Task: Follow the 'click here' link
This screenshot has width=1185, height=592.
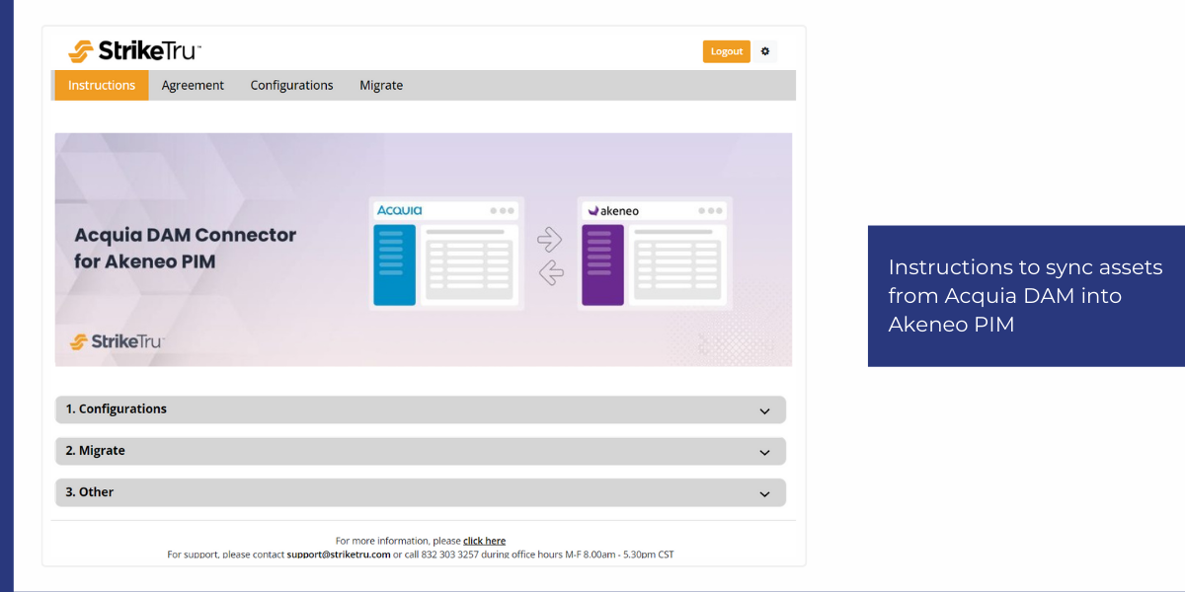Action: [x=484, y=541]
